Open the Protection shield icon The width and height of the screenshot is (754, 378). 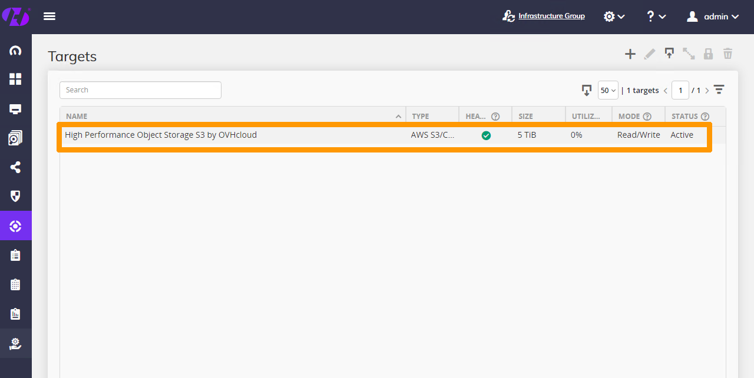(16, 196)
